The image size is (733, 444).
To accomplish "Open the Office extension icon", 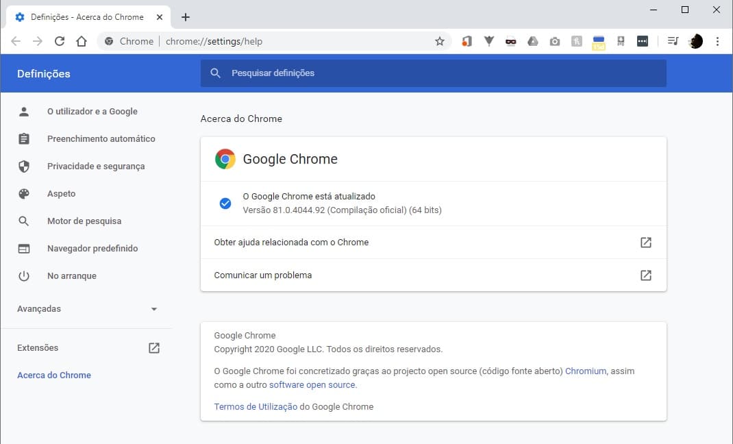I will pyautogui.click(x=467, y=41).
